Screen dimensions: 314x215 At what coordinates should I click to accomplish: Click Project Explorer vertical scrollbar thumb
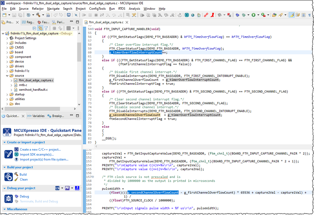pos(79,52)
